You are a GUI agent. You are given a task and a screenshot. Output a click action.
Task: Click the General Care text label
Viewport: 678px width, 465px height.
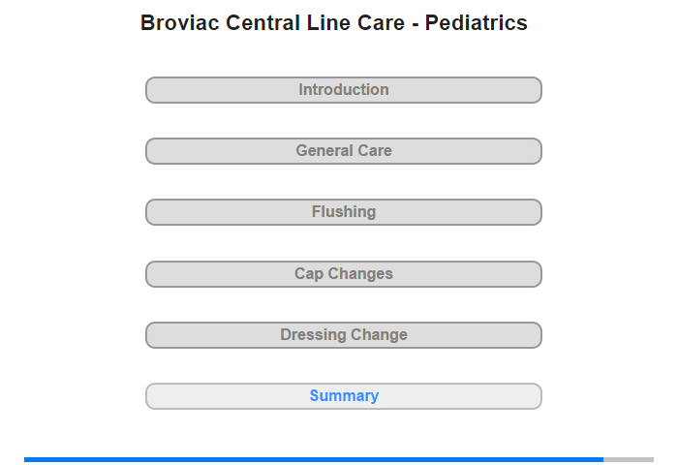343,151
